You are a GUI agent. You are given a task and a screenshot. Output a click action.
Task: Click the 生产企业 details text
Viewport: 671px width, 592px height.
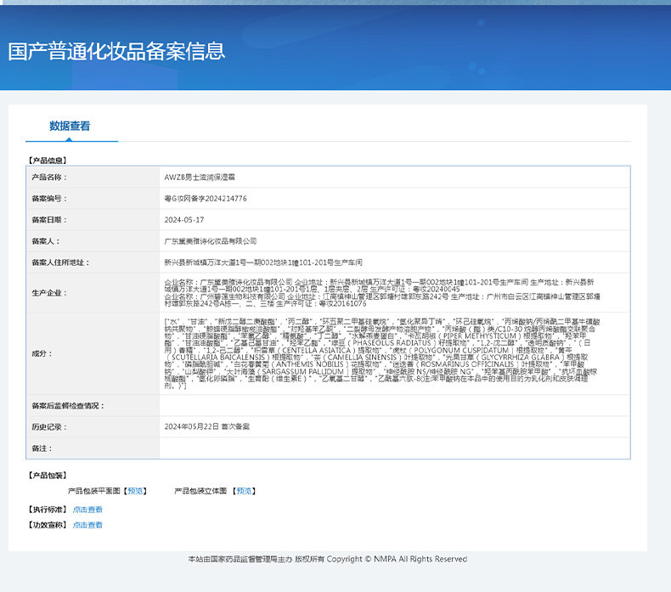391,291
